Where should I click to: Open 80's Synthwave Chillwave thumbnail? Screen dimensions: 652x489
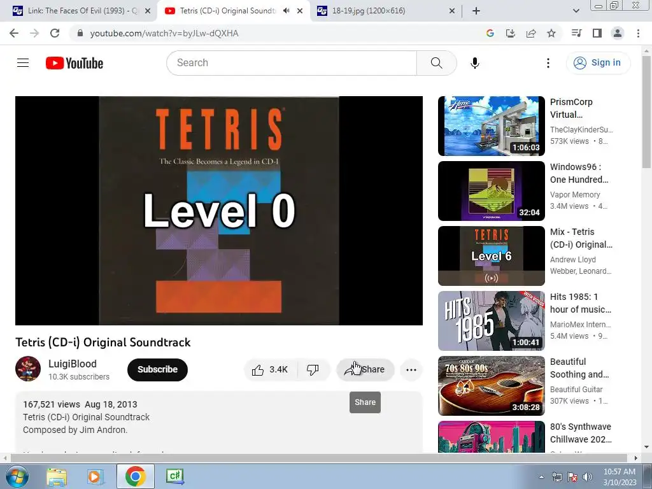point(491,437)
